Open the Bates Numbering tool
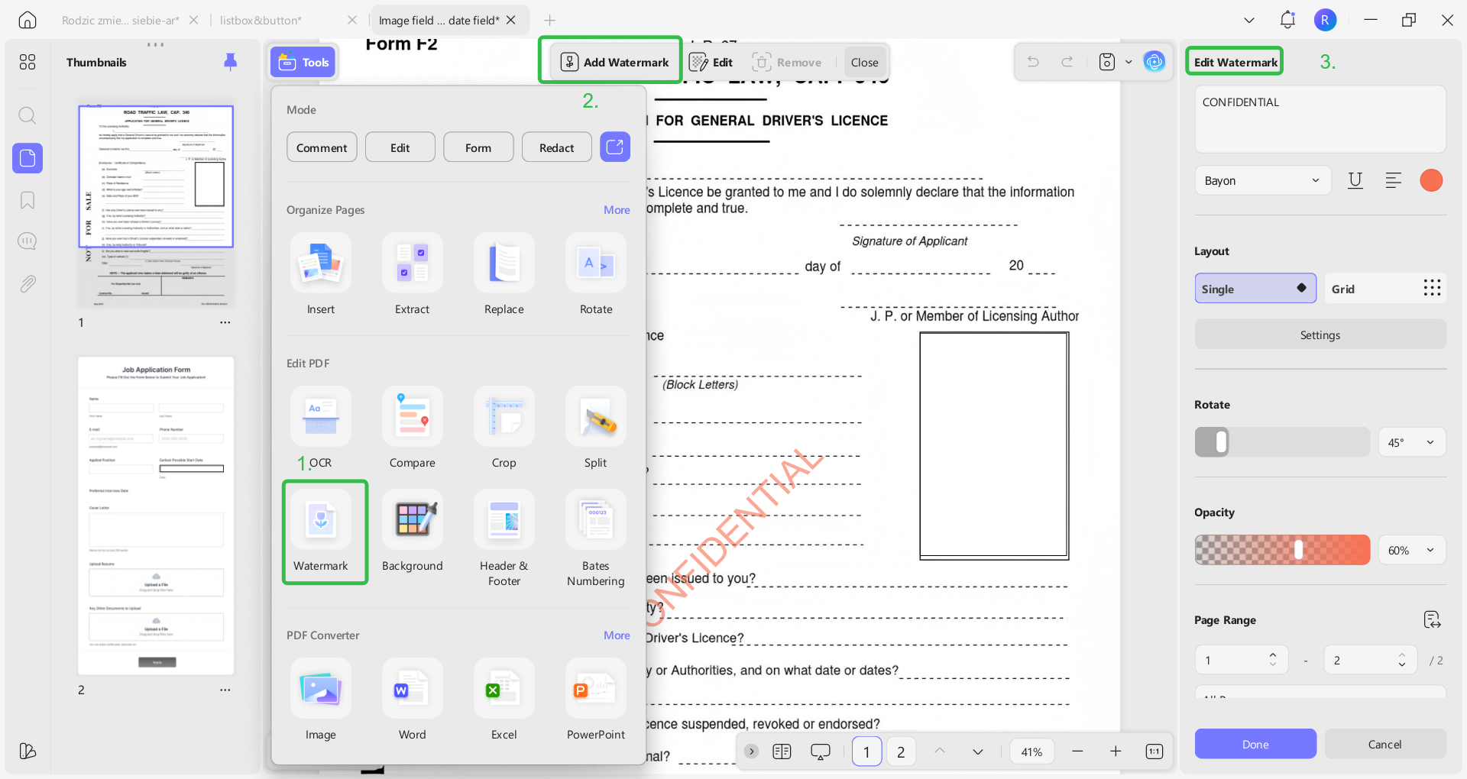1467x779 pixels. coord(596,539)
